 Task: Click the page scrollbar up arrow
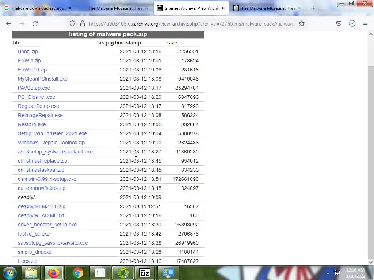(371, 34)
